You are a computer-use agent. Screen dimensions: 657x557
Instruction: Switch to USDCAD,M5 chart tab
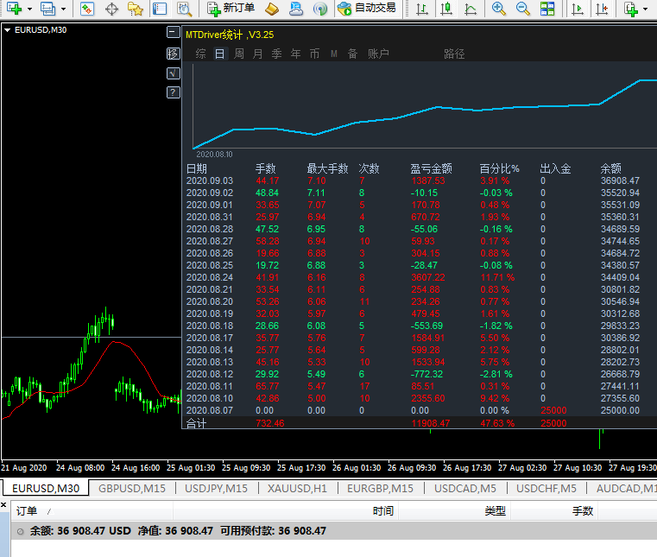465,488
